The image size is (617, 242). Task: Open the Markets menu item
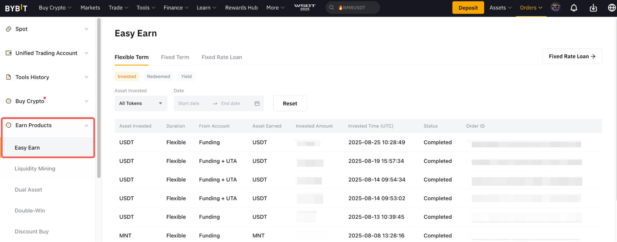[x=90, y=8]
